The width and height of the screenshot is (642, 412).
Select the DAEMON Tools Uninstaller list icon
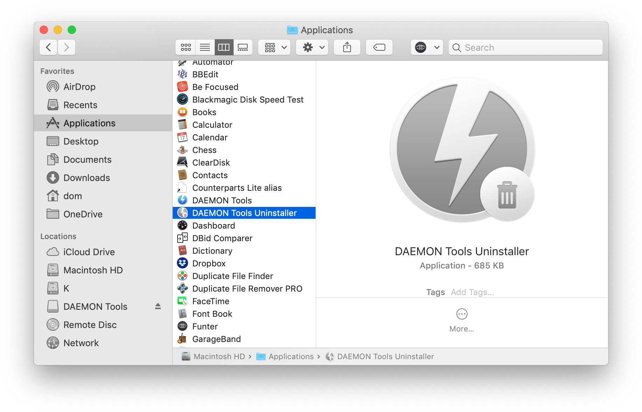click(182, 213)
